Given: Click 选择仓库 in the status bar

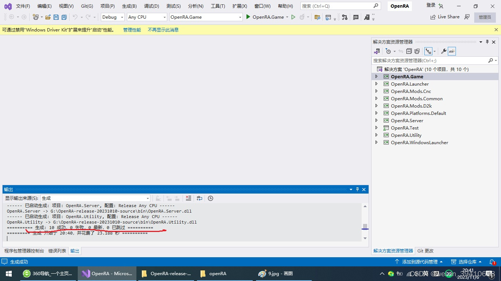Looking at the screenshot, I should 467,262.
